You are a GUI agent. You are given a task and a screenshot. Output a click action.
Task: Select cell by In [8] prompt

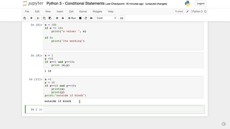(36, 56)
